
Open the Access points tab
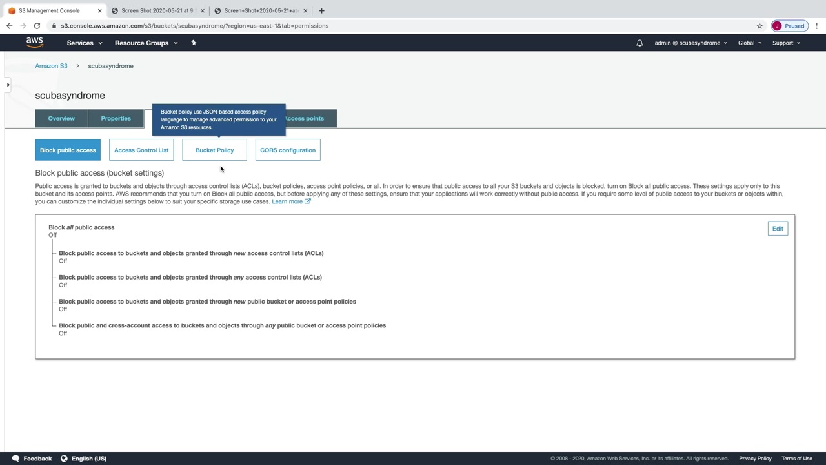coord(310,118)
